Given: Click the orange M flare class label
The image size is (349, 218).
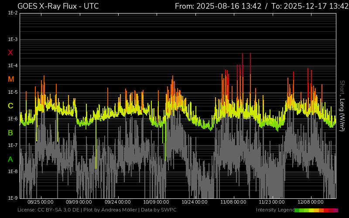Looking at the screenshot, I should [11, 79].
